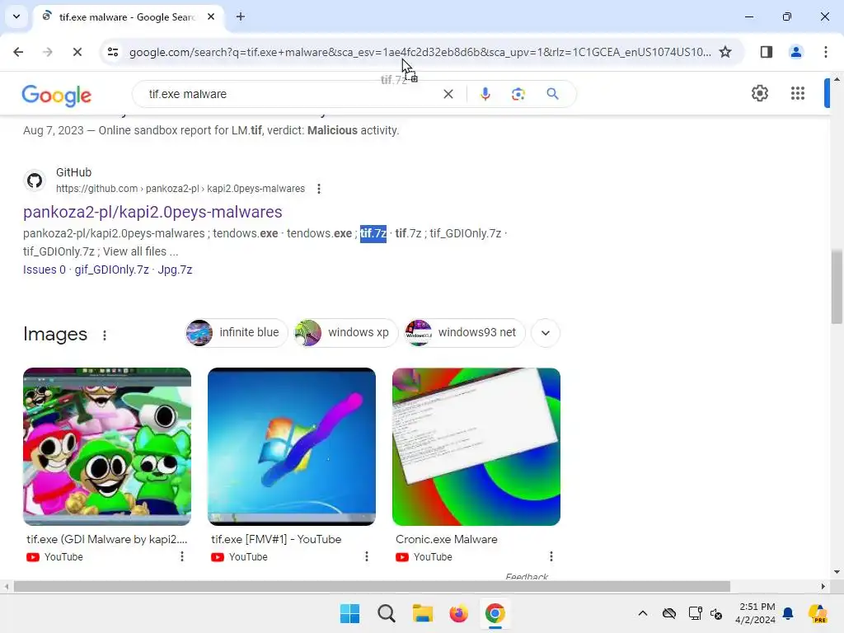Open the notifications bell icon
844x633 pixels.
click(x=788, y=613)
